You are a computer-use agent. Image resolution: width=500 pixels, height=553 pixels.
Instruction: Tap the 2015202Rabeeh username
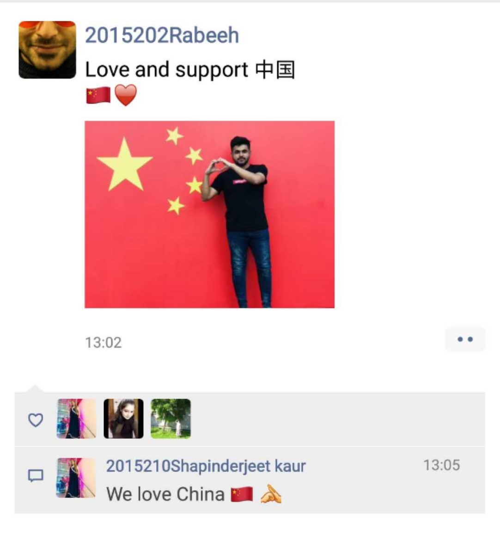(x=162, y=35)
